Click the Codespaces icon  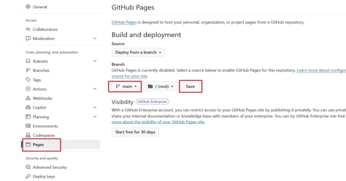pyautogui.click(x=28, y=135)
